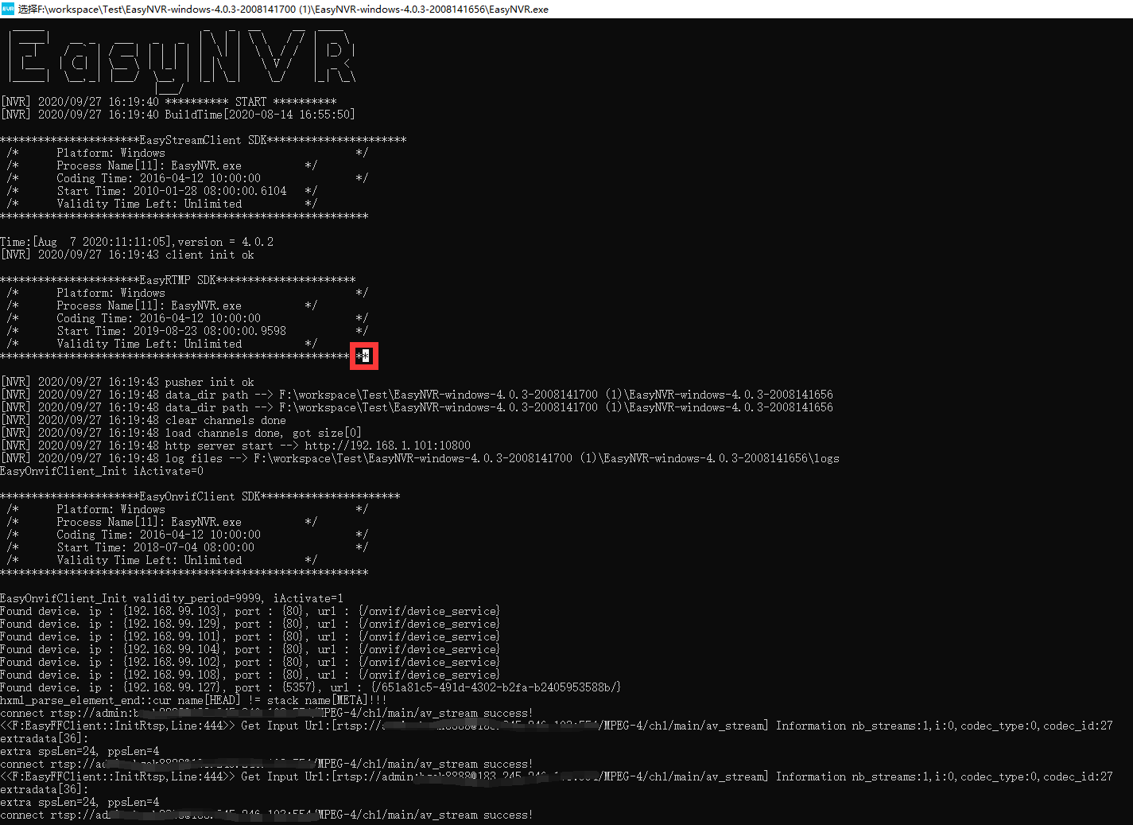Select the found device row for 192.168.99.102
The image size is (1133, 825).
[250, 662]
